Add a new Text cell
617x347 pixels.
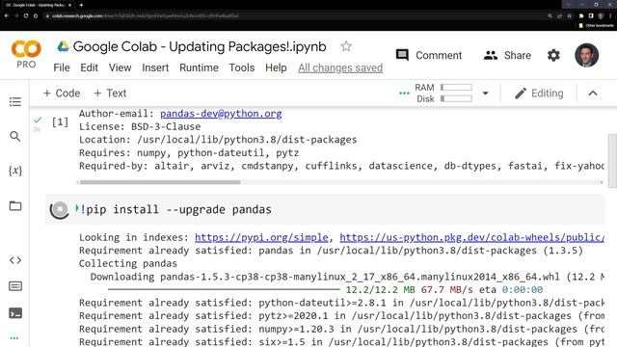tap(110, 93)
